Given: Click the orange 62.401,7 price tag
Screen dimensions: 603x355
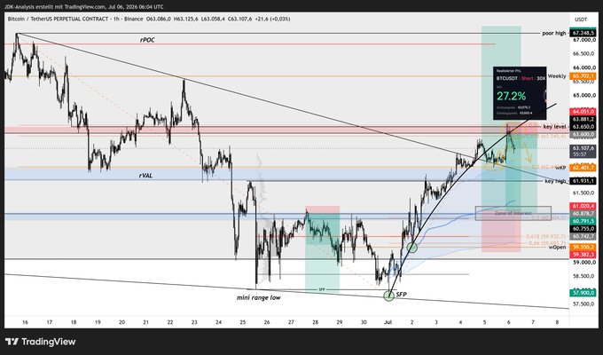Looking at the screenshot, I should point(583,168).
